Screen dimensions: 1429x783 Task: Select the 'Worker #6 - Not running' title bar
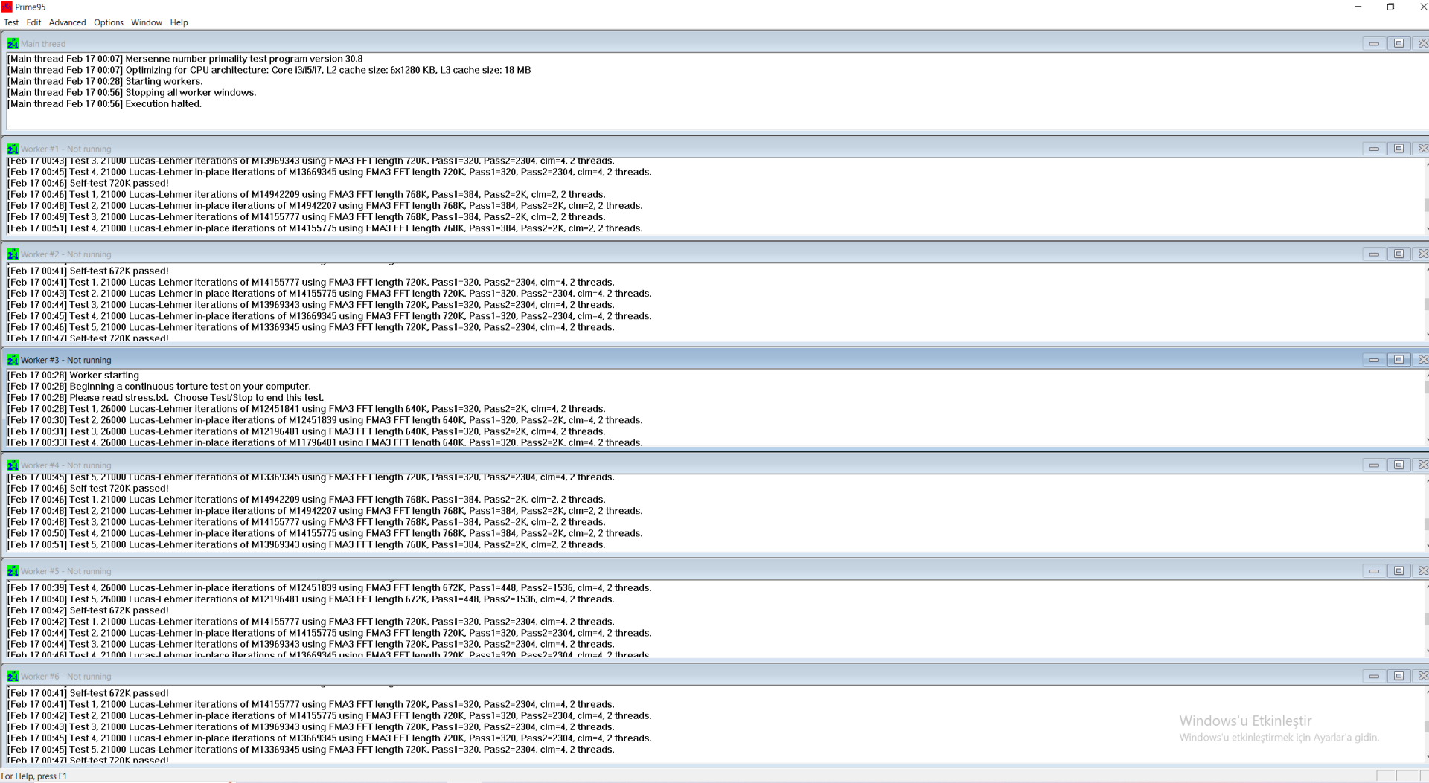pyautogui.click(x=66, y=677)
